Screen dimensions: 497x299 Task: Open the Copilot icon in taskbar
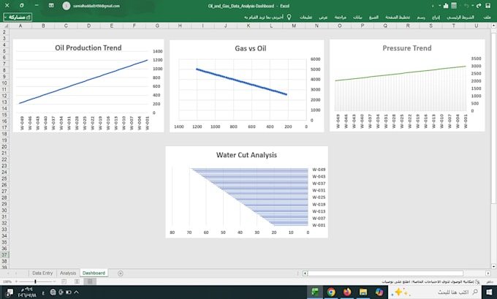pos(379,292)
